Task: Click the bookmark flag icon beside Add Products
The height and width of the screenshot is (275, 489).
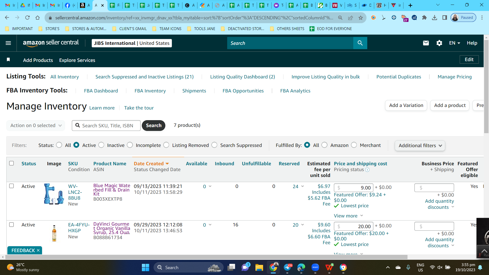Action: 8,60
